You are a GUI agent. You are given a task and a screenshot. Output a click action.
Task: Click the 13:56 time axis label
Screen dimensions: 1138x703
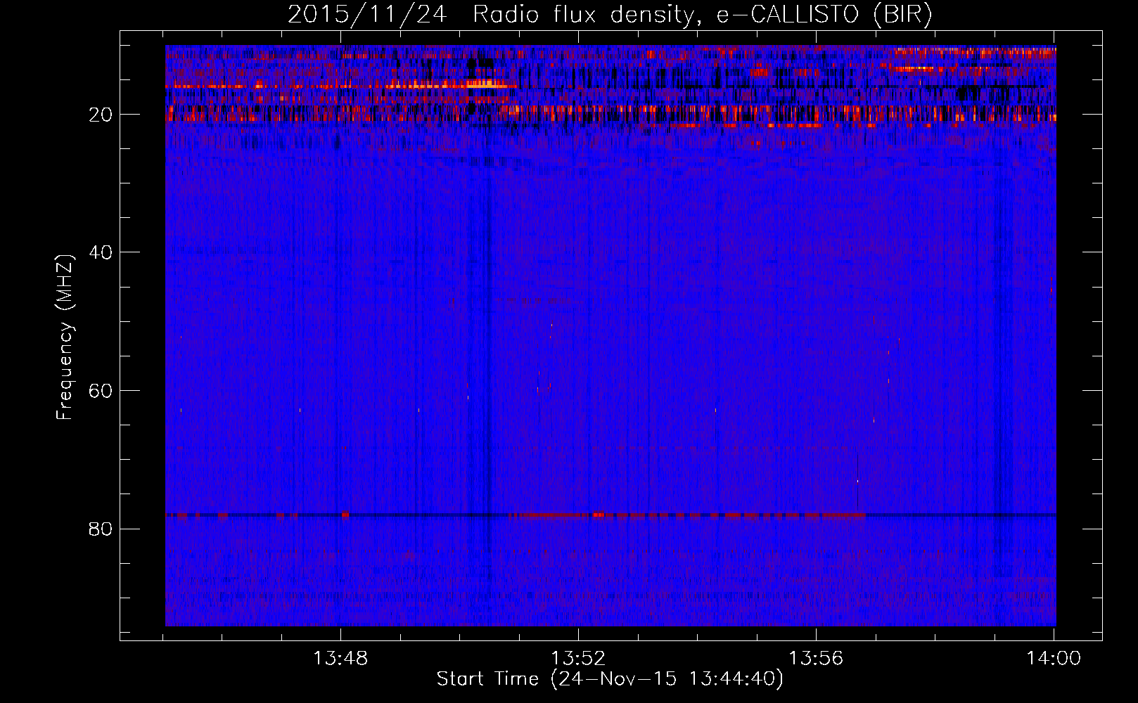816,659
